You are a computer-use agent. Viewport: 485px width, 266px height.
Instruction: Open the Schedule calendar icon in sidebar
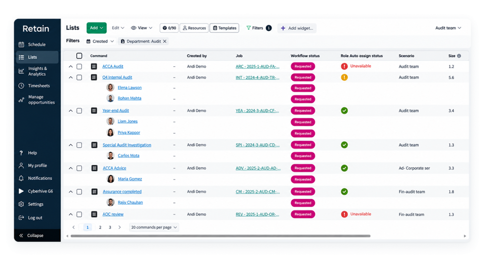21,44
